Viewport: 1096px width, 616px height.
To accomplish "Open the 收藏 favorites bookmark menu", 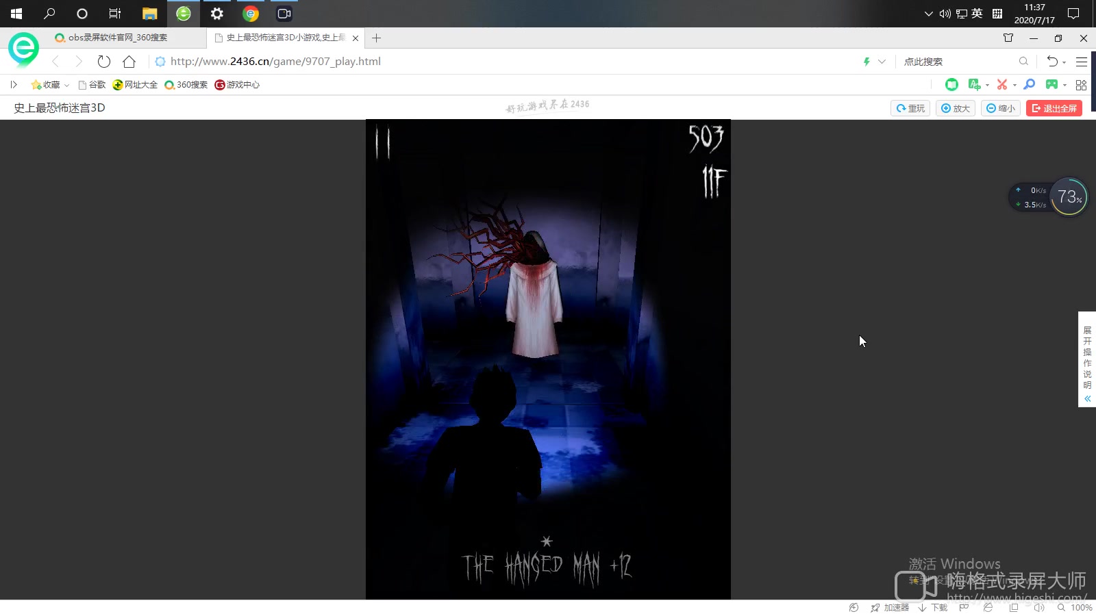I will pyautogui.click(x=45, y=85).
